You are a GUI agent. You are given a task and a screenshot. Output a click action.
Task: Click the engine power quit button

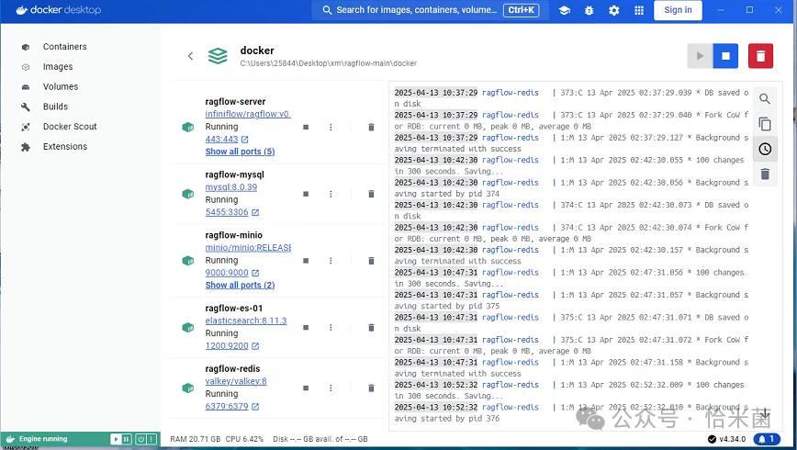[x=140, y=439]
